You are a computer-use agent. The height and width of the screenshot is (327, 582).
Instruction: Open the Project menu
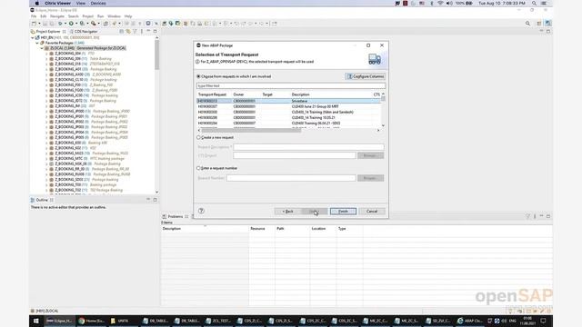(x=87, y=16)
